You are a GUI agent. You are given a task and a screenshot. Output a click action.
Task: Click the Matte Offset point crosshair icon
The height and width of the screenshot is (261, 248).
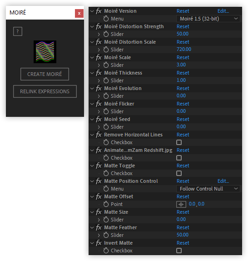(181, 204)
